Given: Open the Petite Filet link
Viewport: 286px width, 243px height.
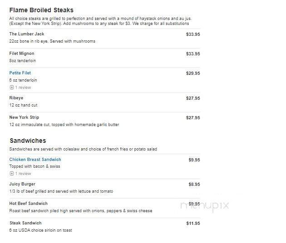Looking at the screenshot, I should [20, 73].
